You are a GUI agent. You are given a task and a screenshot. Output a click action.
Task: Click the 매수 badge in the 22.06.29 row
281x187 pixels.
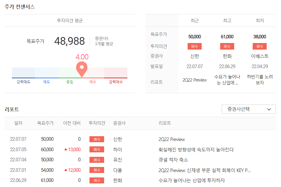(x=97, y=180)
